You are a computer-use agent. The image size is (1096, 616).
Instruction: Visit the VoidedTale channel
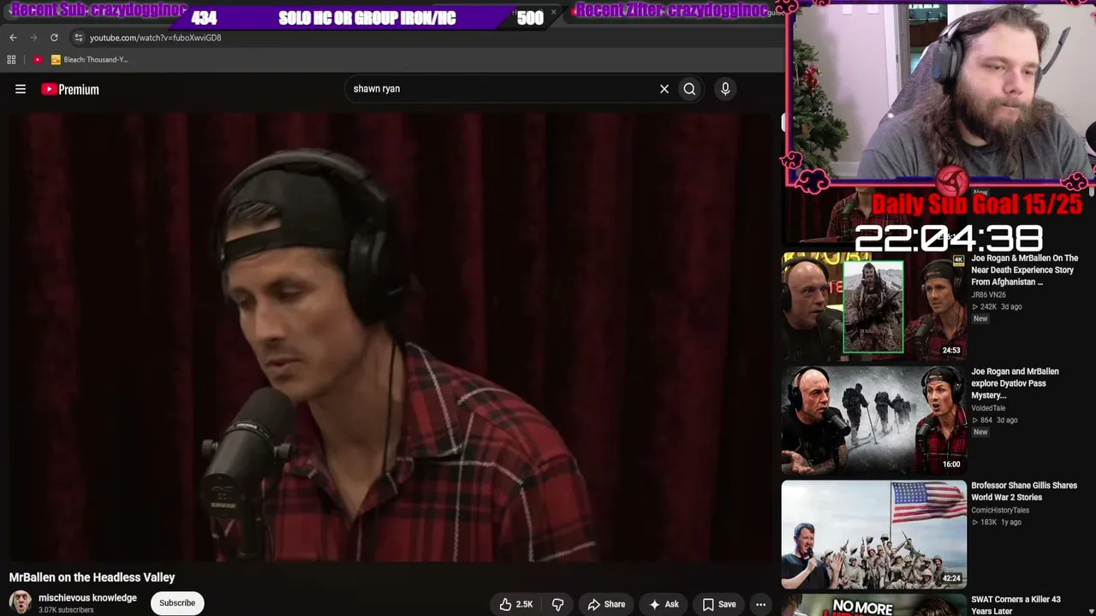[x=988, y=408]
